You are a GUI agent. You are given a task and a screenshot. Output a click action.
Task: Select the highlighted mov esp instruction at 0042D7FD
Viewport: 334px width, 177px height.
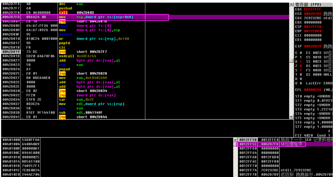tap(105, 17)
